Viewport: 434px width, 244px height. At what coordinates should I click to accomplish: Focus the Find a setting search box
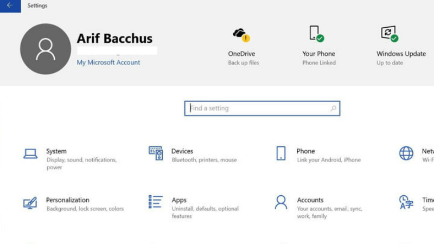coord(262,108)
